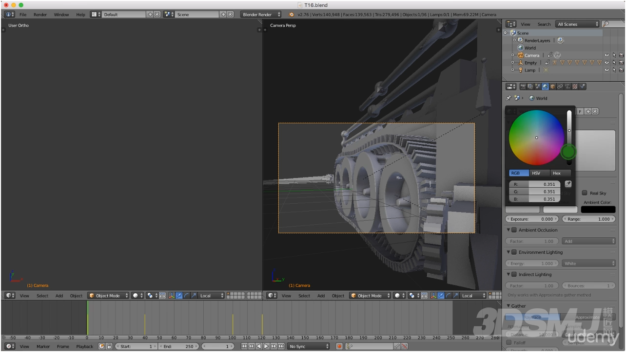Image resolution: width=626 pixels, height=352 pixels.
Task: Open the Render Layers properties tab icon
Action: tap(530, 87)
